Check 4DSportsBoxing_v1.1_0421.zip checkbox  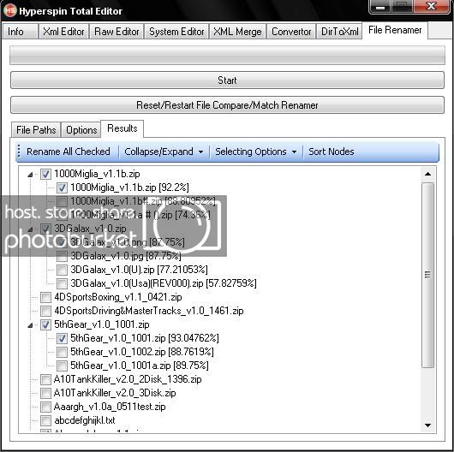(x=45, y=297)
